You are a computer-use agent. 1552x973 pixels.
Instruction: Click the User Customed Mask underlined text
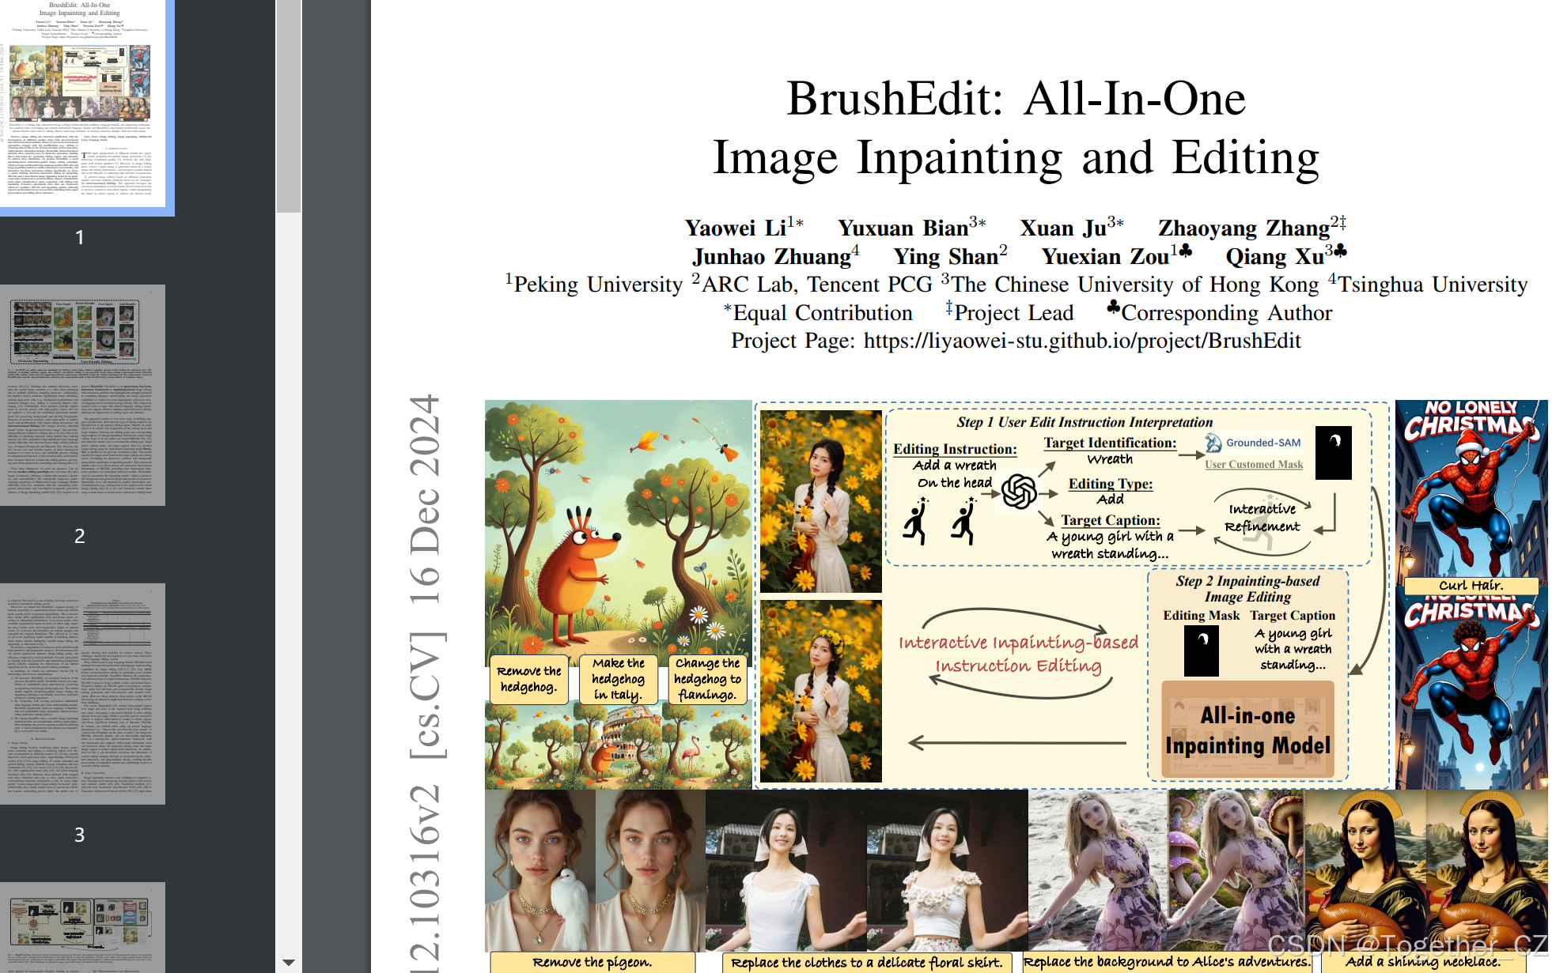1253,465
